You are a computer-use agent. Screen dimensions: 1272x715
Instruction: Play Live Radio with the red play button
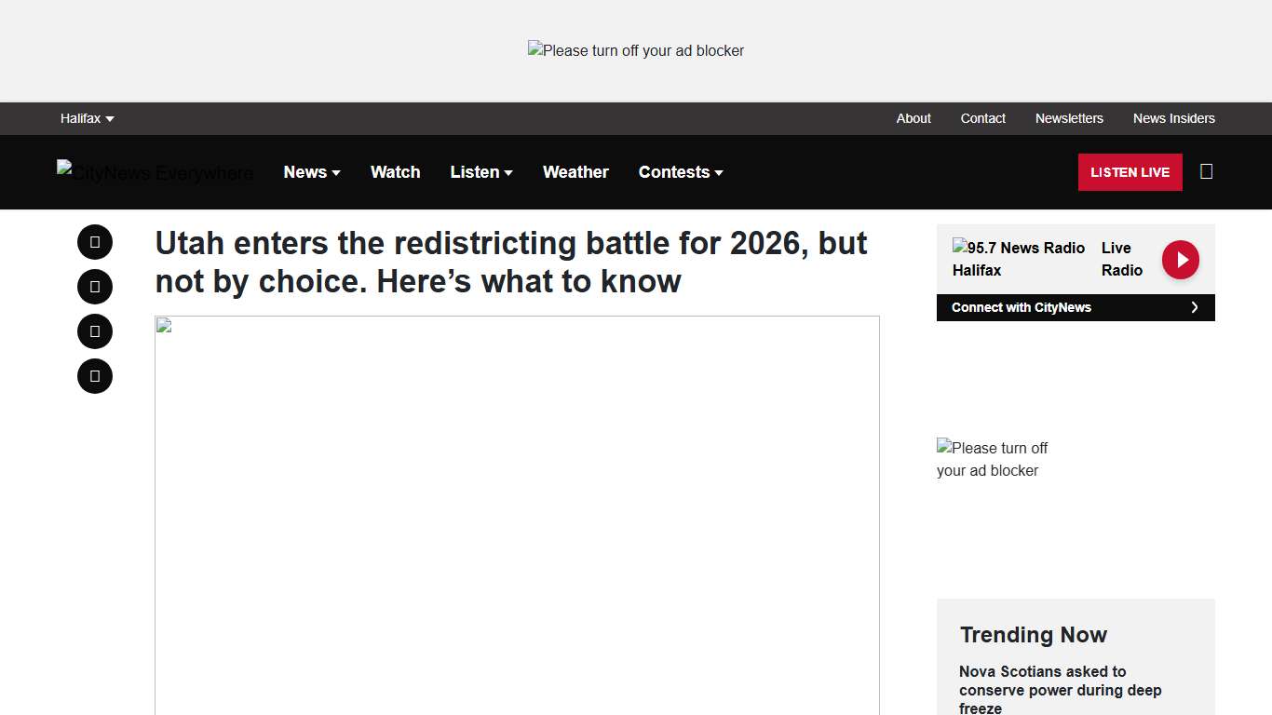tap(1180, 260)
